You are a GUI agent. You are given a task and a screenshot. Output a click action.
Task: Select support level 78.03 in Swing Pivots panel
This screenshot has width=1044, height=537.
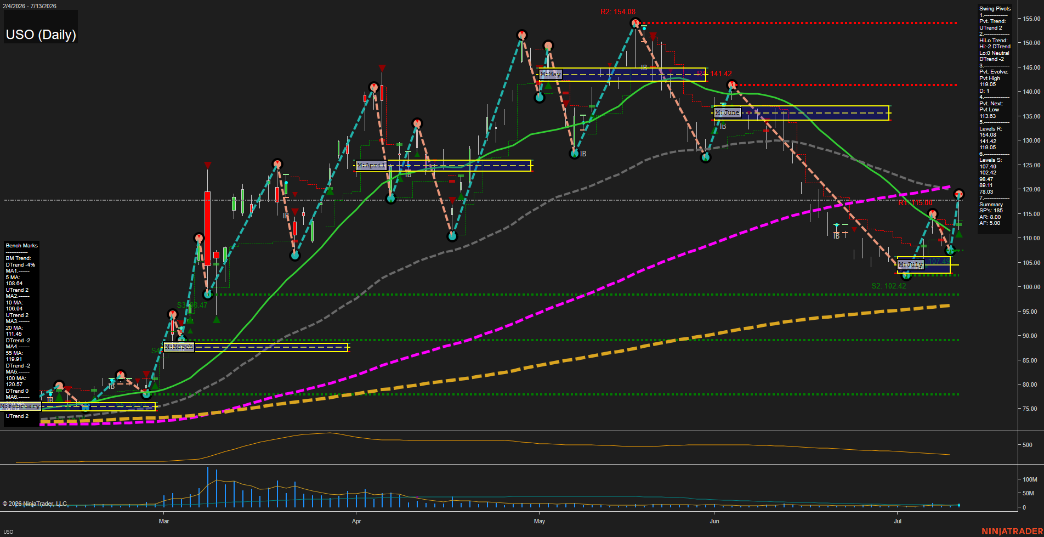point(986,192)
